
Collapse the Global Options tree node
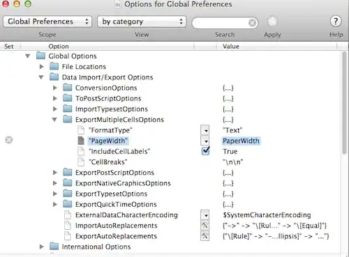[x=28, y=56]
